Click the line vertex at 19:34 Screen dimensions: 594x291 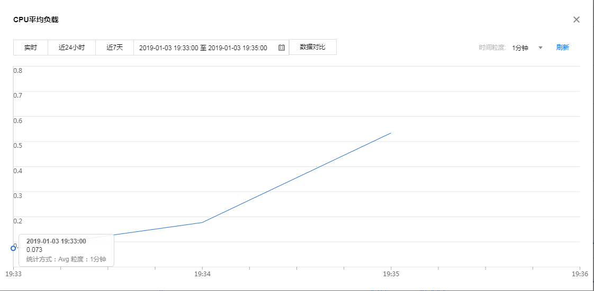tap(202, 222)
